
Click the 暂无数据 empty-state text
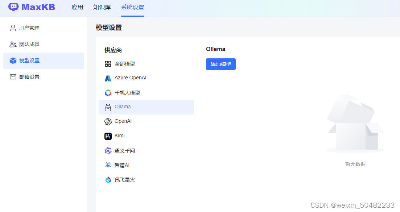(x=355, y=164)
